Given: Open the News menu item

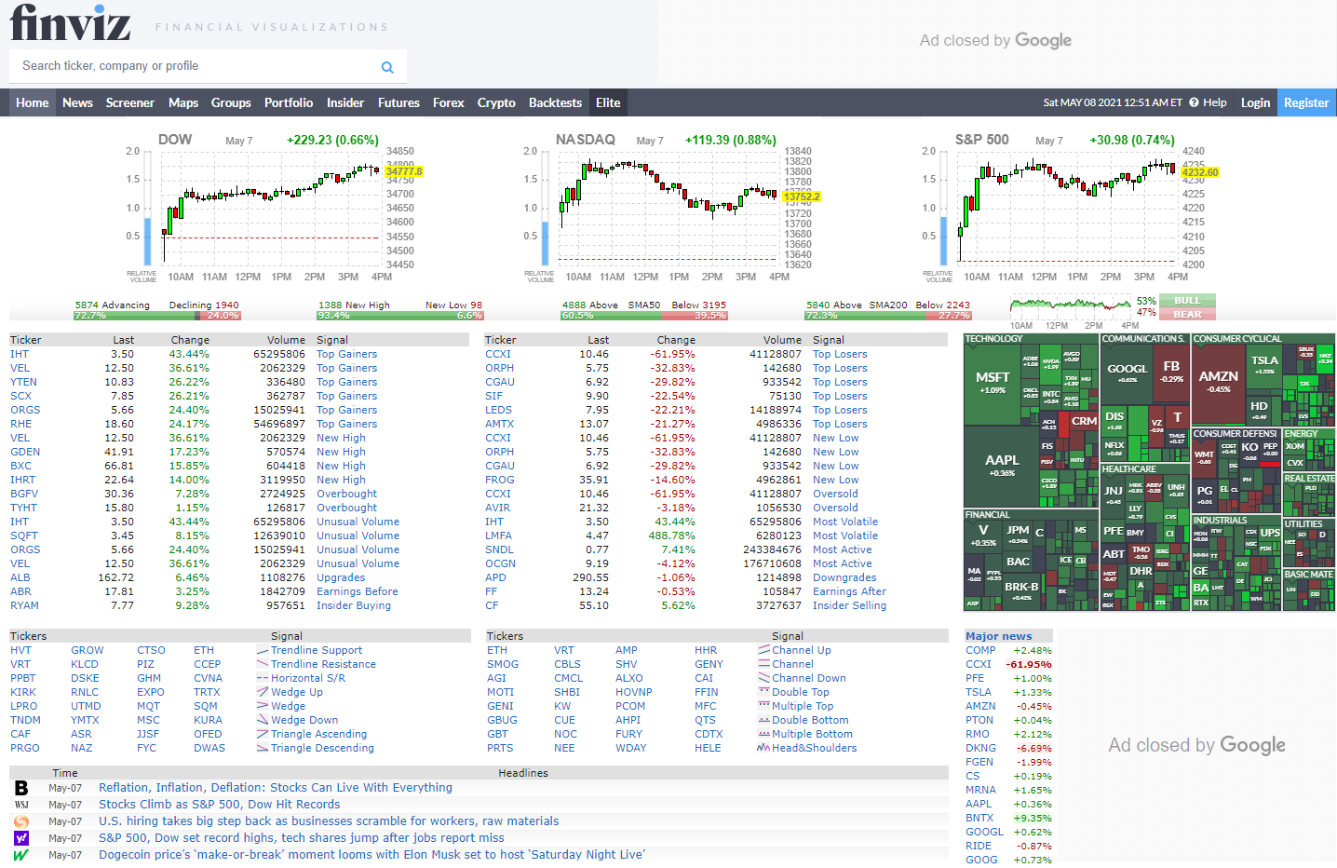Looking at the screenshot, I should [x=77, y=102].
